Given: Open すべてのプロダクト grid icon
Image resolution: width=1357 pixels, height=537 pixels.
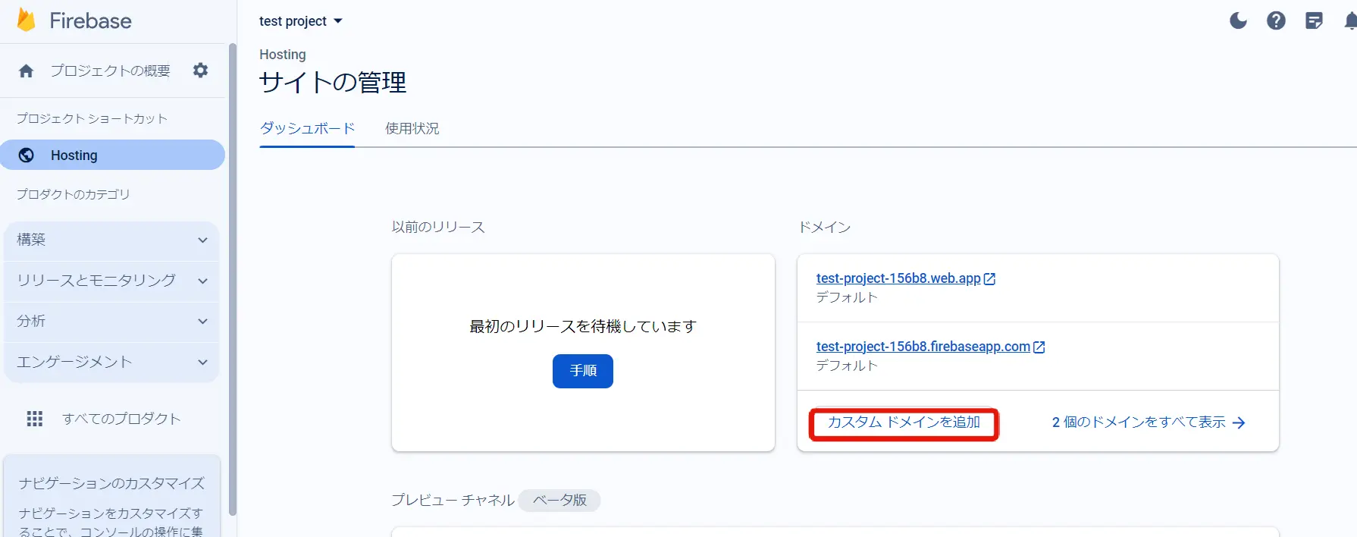Looking at the screenshot, I should click(35, 419).
